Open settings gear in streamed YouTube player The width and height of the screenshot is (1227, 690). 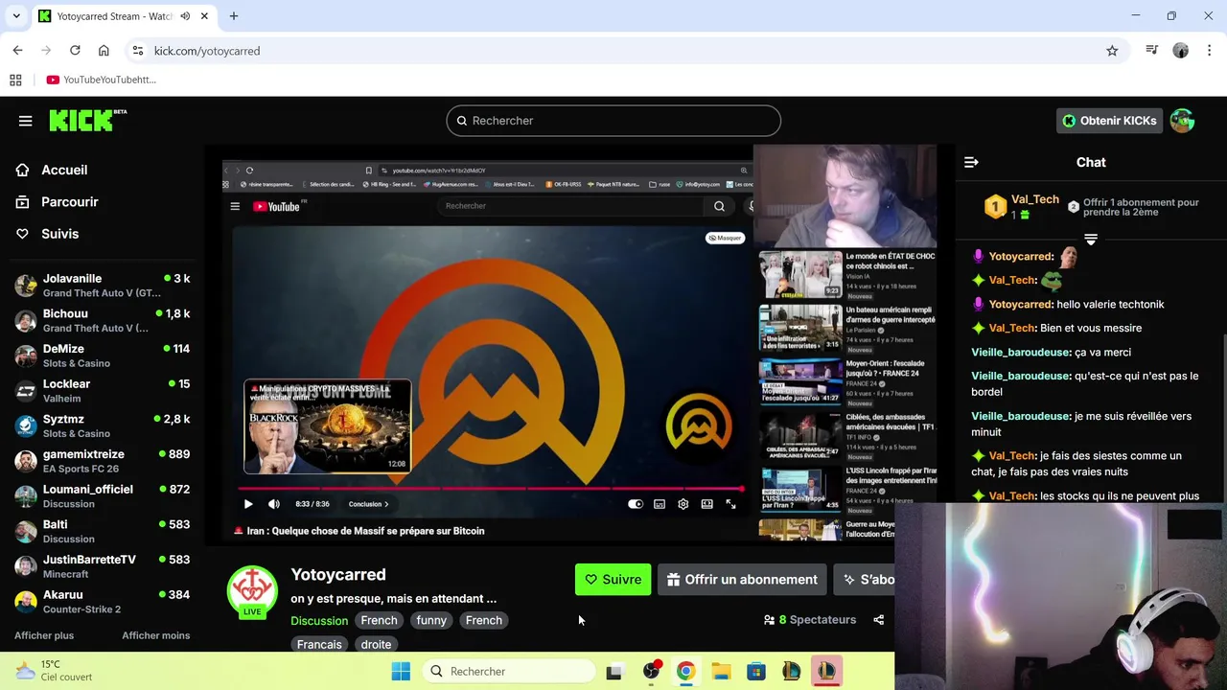[x=683, y=504]
